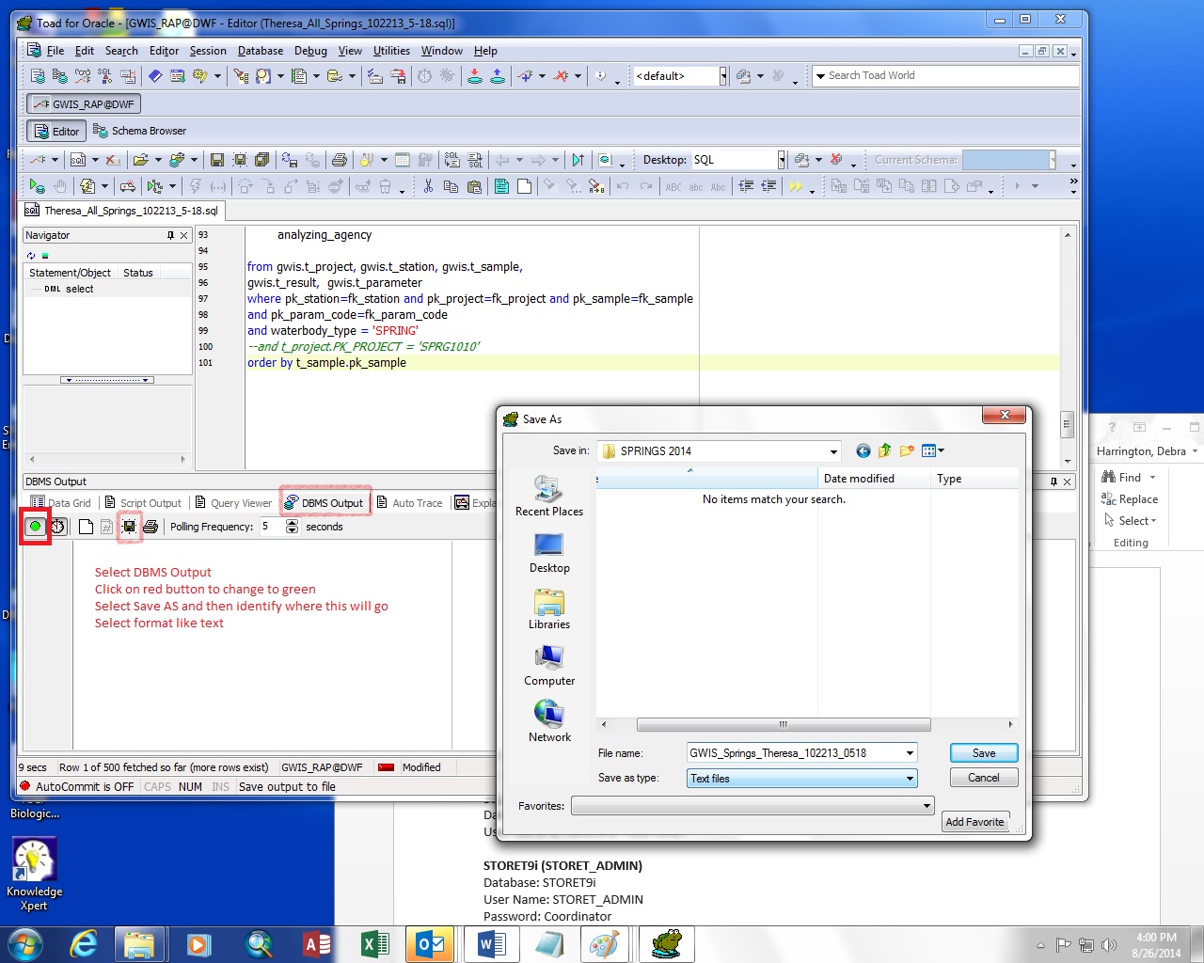Expand the Save in SPRINGS 2014 dropdown
Viewport: 1204px width, 963px height.
pyautogui.click(x=833, y=451)
